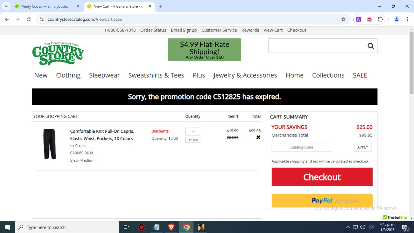Screen dimensions: 414x233
Task: Go back to previous page
Action: tap(7, 19)
